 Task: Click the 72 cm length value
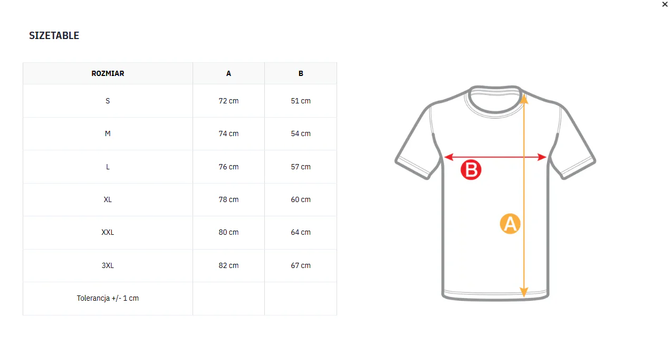click(x=228, y=101)
